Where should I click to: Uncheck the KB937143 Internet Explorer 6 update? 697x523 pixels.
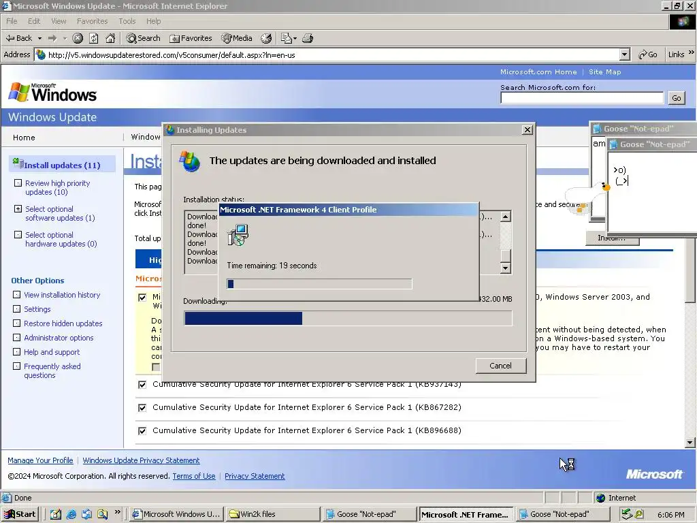(x=142, y=385)
